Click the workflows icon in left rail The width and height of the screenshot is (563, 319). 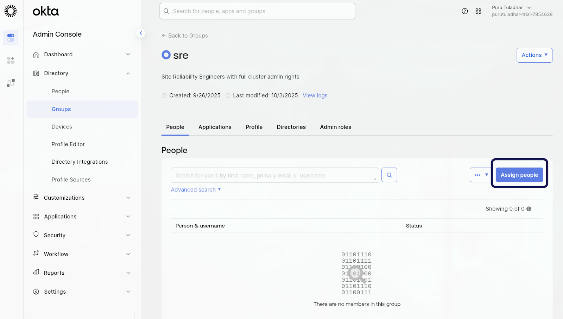point(11,83)
